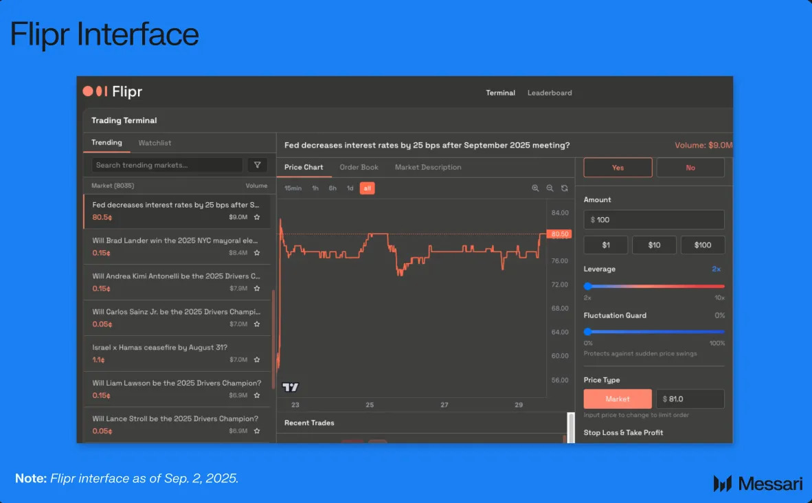Screen dimensions: 812x503
Task: Switch to the Order Book tab
Action: (359, 167)
